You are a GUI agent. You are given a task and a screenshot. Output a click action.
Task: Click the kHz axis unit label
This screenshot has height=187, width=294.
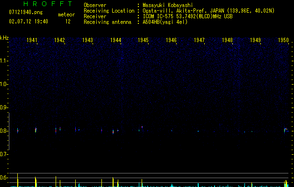click(4, 38)
